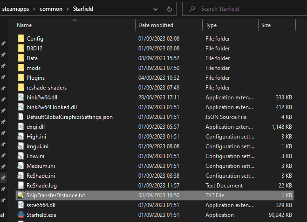Sort by Date modified column header
Screen dimensions: 307x222
pos(156,25)
